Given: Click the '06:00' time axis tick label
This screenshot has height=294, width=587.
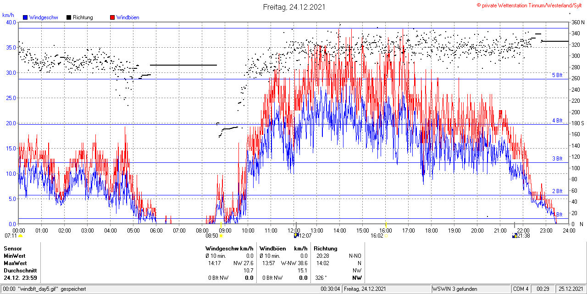Looking at the screenshot, I should [156, 230].
